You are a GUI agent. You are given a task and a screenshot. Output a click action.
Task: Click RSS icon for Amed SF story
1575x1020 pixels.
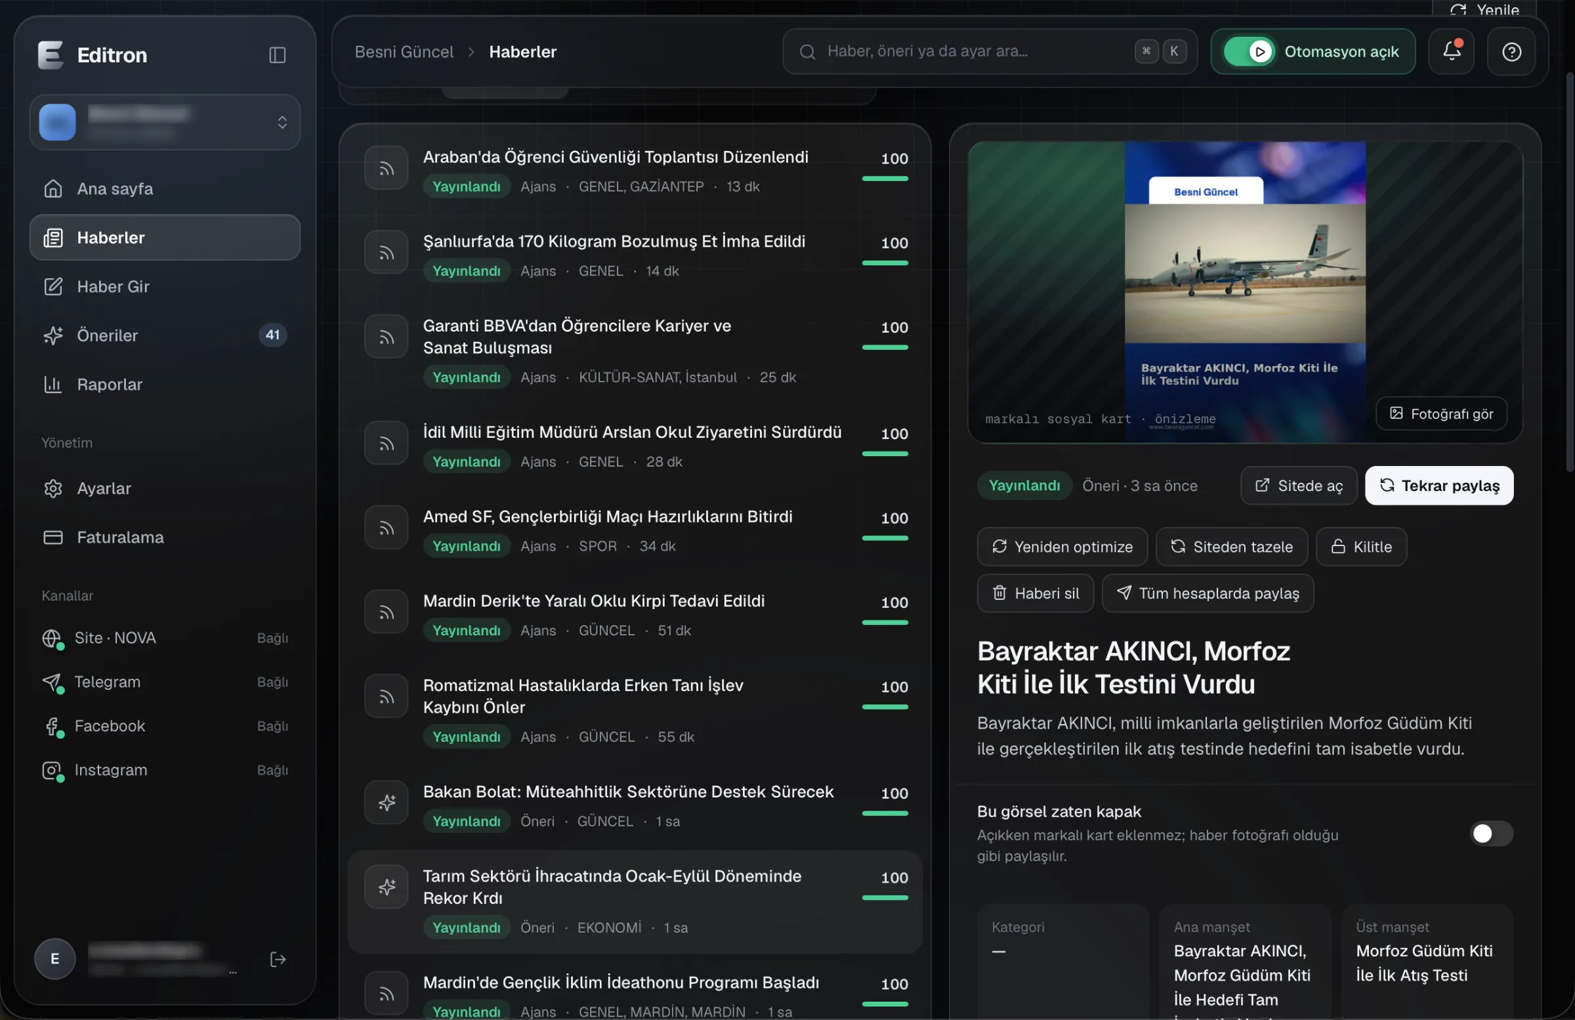pyautogui.click(x=386, y=528)
